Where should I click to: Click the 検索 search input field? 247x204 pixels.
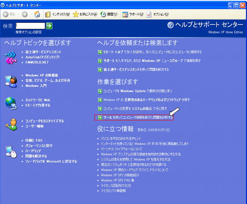(x=30, y=26)
